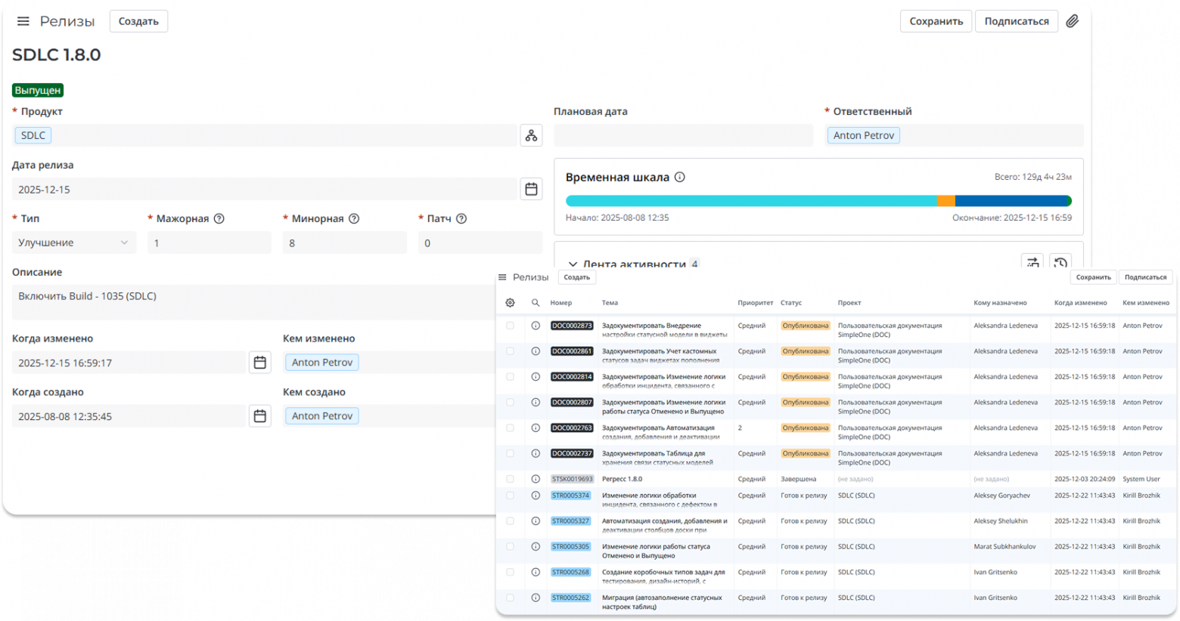This screenshot has width=1180, height=621.
Task: Open the search magnifier in the records list
Action: click(535, 302)
